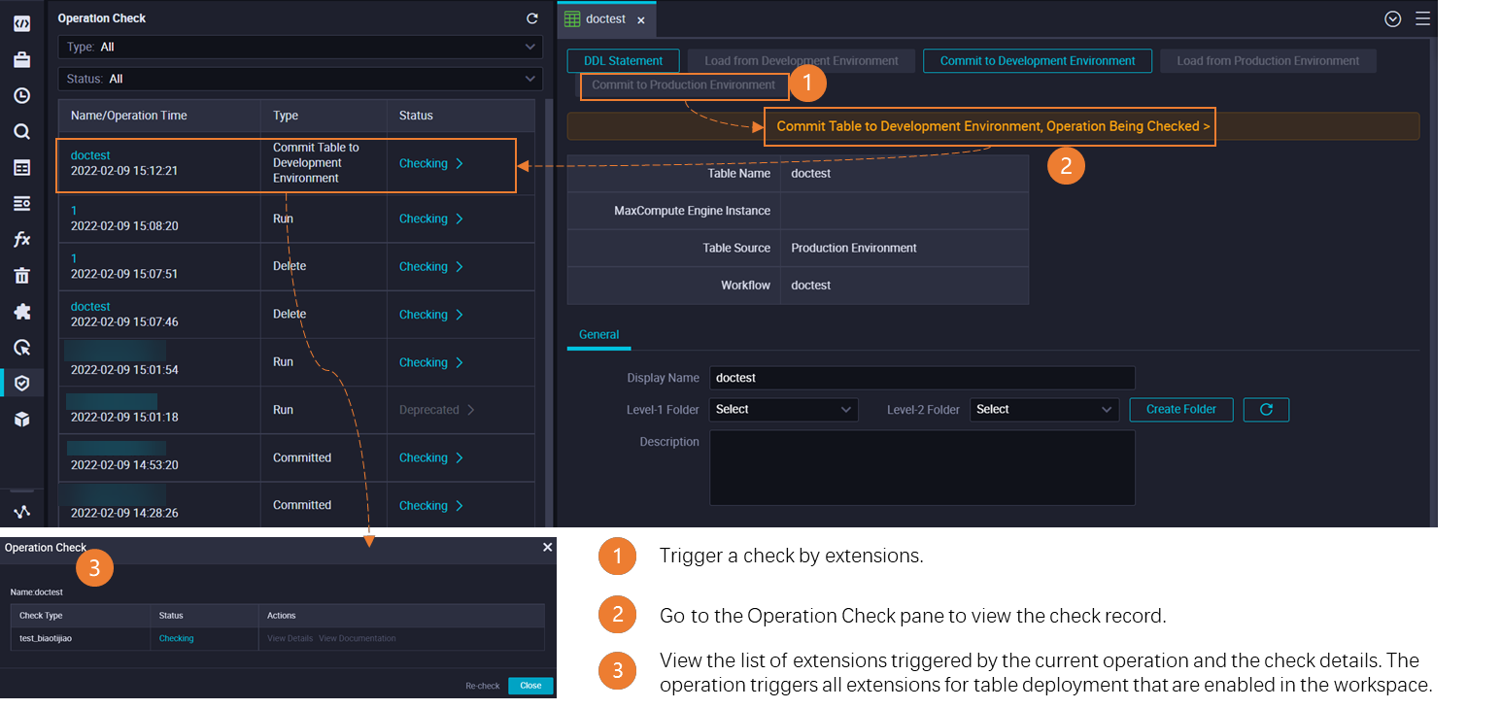Open the hamburger menu at top right

(x=1422, y=18)
